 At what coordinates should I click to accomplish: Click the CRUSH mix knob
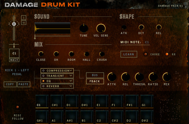(102, 54)
